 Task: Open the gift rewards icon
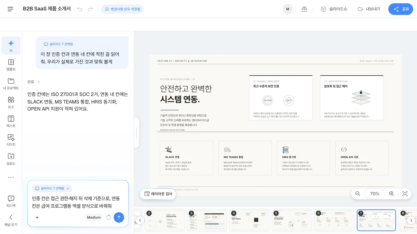(x=304, y=9)
